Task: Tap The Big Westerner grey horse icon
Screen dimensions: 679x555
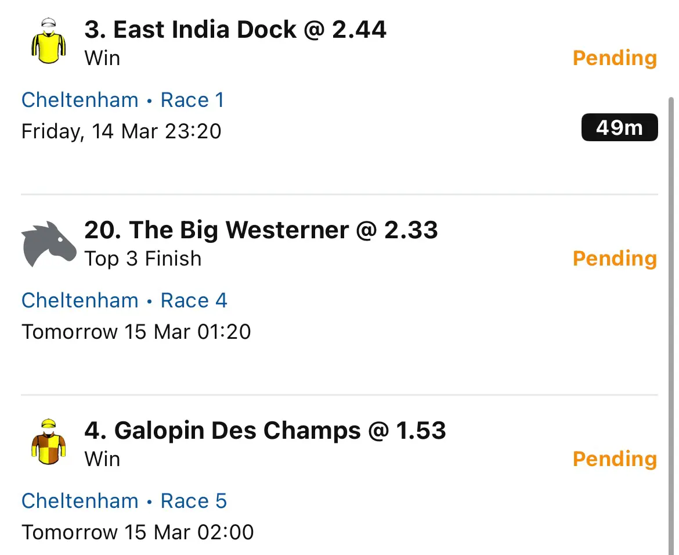Action: coord(49,244)
